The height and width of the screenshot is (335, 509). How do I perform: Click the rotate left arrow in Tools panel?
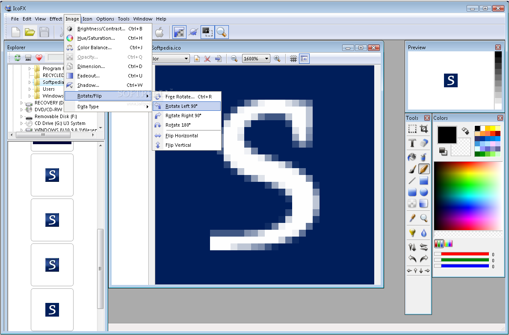coord(412,259)
